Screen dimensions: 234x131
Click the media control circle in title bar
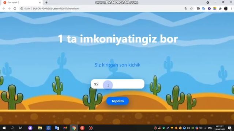point(208,3)
